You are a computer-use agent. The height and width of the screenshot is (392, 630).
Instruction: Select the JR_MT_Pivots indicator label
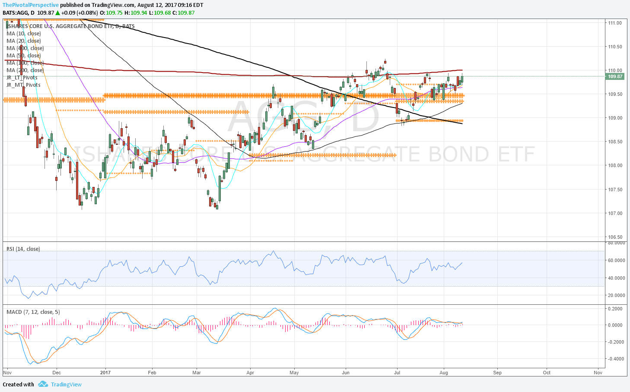pos(23,85)
